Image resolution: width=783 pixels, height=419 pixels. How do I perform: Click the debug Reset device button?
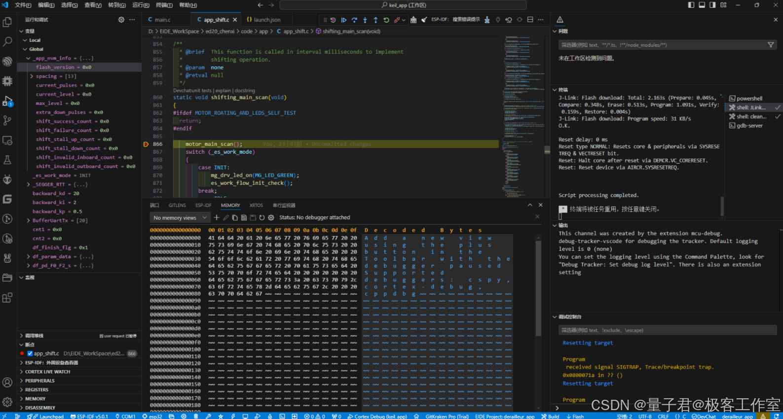(x=333, y=20)
